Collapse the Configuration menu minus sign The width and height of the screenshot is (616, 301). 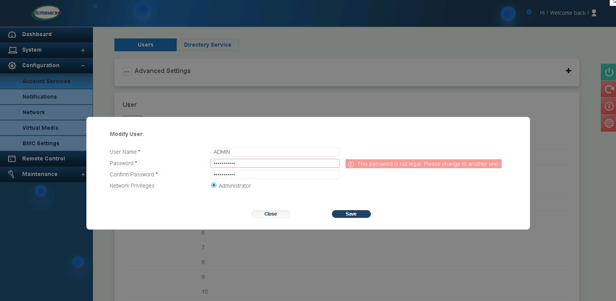click(83, 66)
